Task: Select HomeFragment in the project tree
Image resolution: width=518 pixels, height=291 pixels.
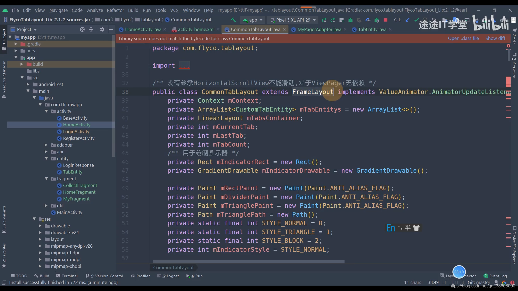Action: [x=79, y=192]
